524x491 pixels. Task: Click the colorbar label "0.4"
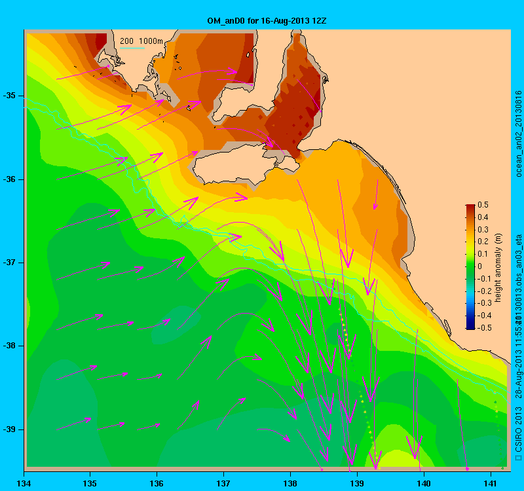(x=483, y=217)
